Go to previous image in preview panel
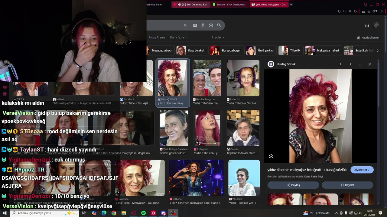 pos(340,64)
